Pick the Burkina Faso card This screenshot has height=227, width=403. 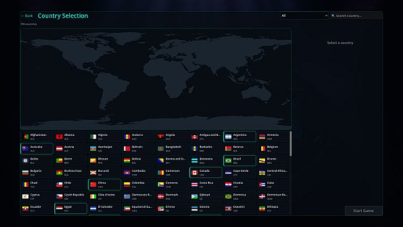[71, 172]
